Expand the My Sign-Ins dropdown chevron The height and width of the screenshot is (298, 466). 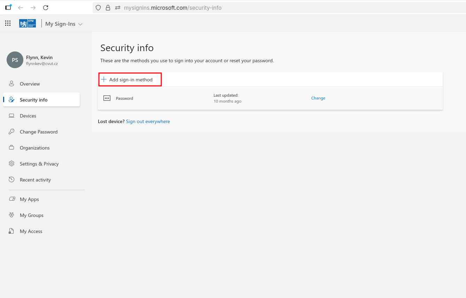point(80,24)
